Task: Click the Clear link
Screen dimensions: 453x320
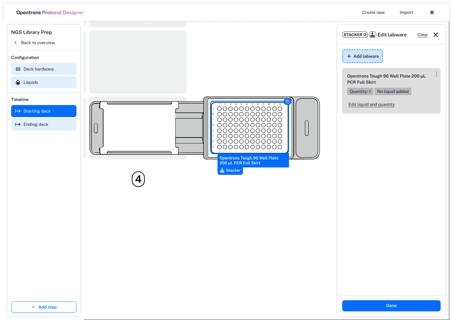Action: 423,35
